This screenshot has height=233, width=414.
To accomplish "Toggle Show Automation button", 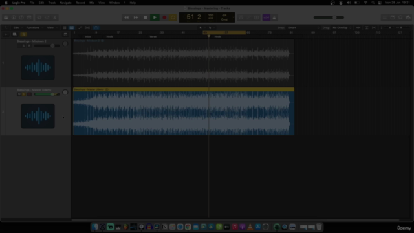I will pos(80,28).
